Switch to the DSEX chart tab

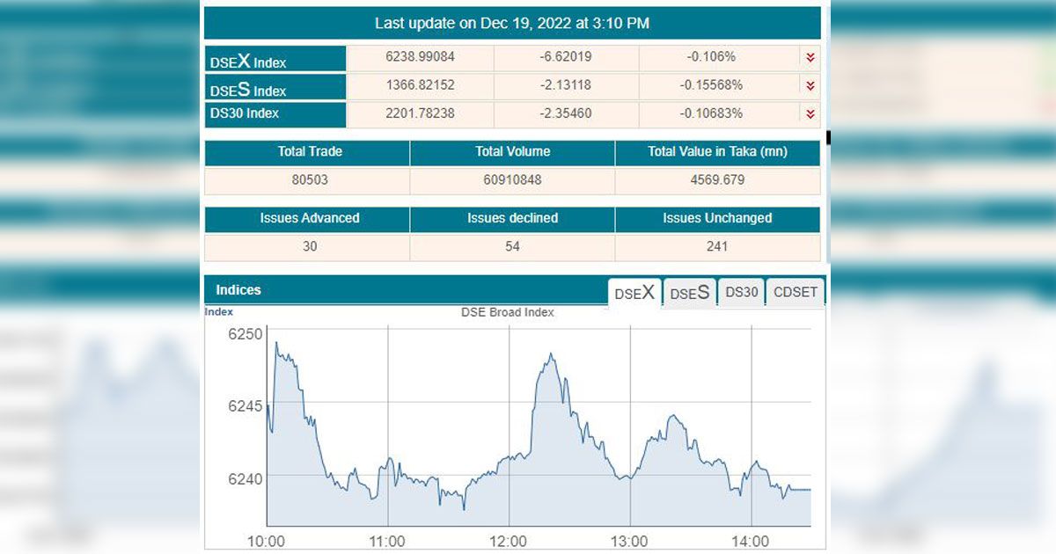634,293
